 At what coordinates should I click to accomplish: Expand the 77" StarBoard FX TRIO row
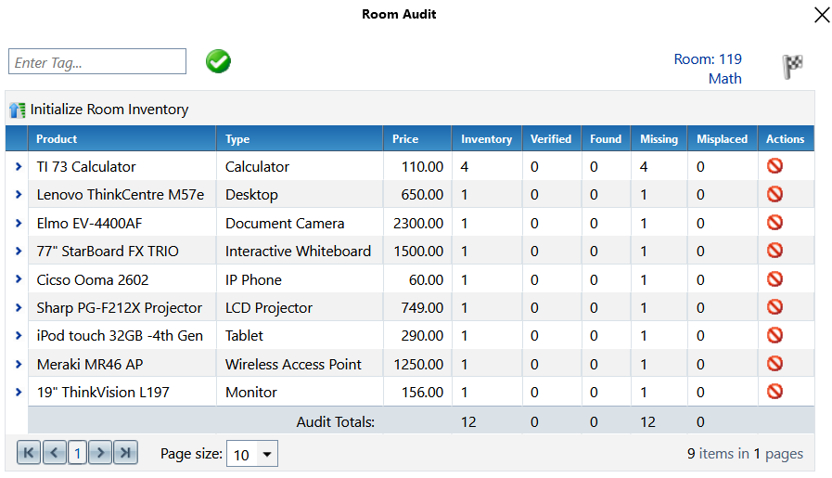click(19, 252)
